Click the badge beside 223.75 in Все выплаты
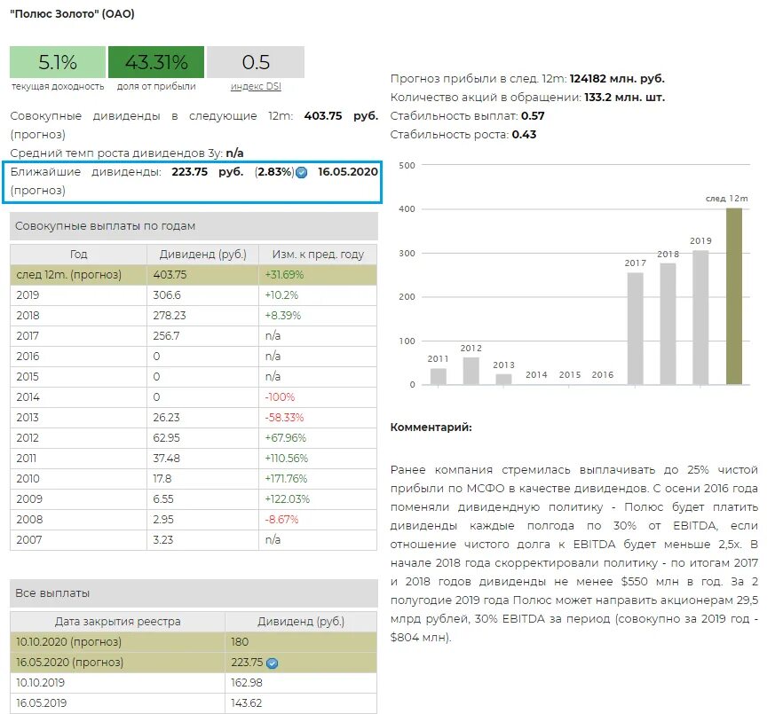Viewport: 775px width, 714px height. pyautogui.click(x=272, y=663)
